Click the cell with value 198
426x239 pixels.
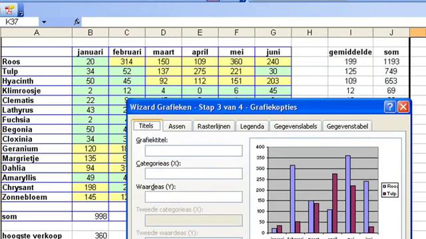click(x=91, y=187)
